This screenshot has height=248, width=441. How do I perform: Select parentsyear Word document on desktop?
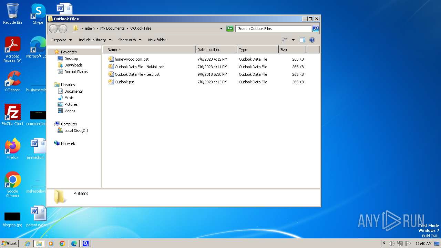tap(38, 216)
